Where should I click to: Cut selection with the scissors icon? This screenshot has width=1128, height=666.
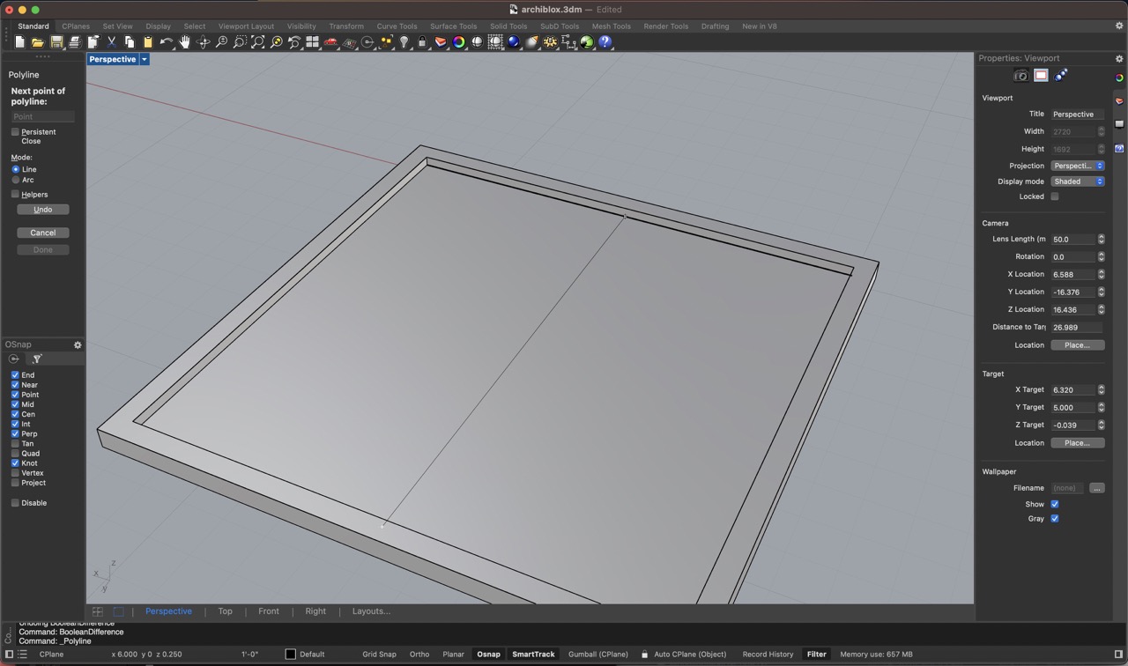coord(111,42)
